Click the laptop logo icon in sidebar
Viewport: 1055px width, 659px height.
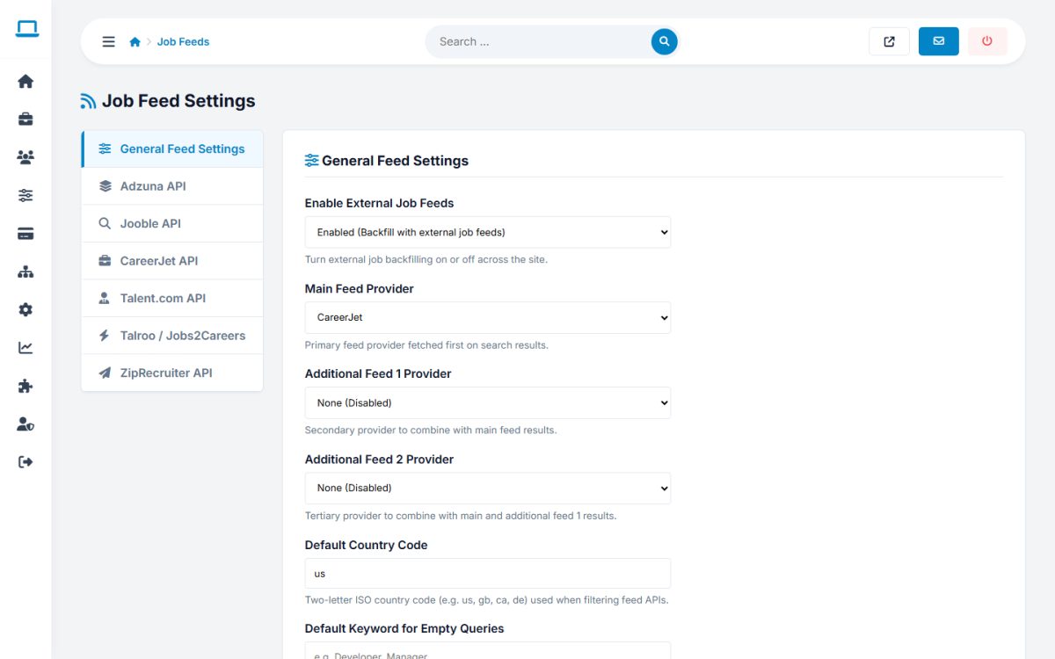pos(26,30)
